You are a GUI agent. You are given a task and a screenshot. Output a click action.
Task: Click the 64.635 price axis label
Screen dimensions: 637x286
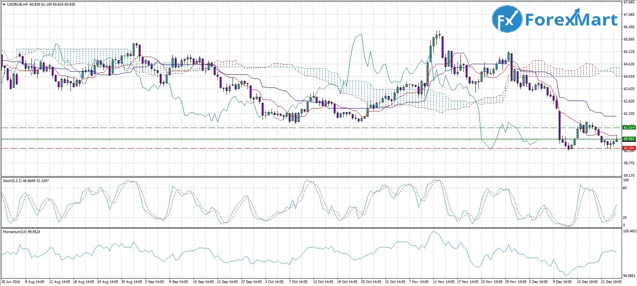[629, 64]
